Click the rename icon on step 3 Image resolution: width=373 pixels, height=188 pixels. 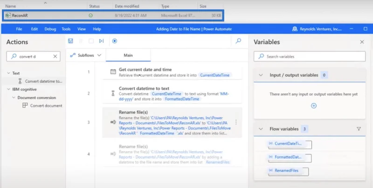coord(113,122)
